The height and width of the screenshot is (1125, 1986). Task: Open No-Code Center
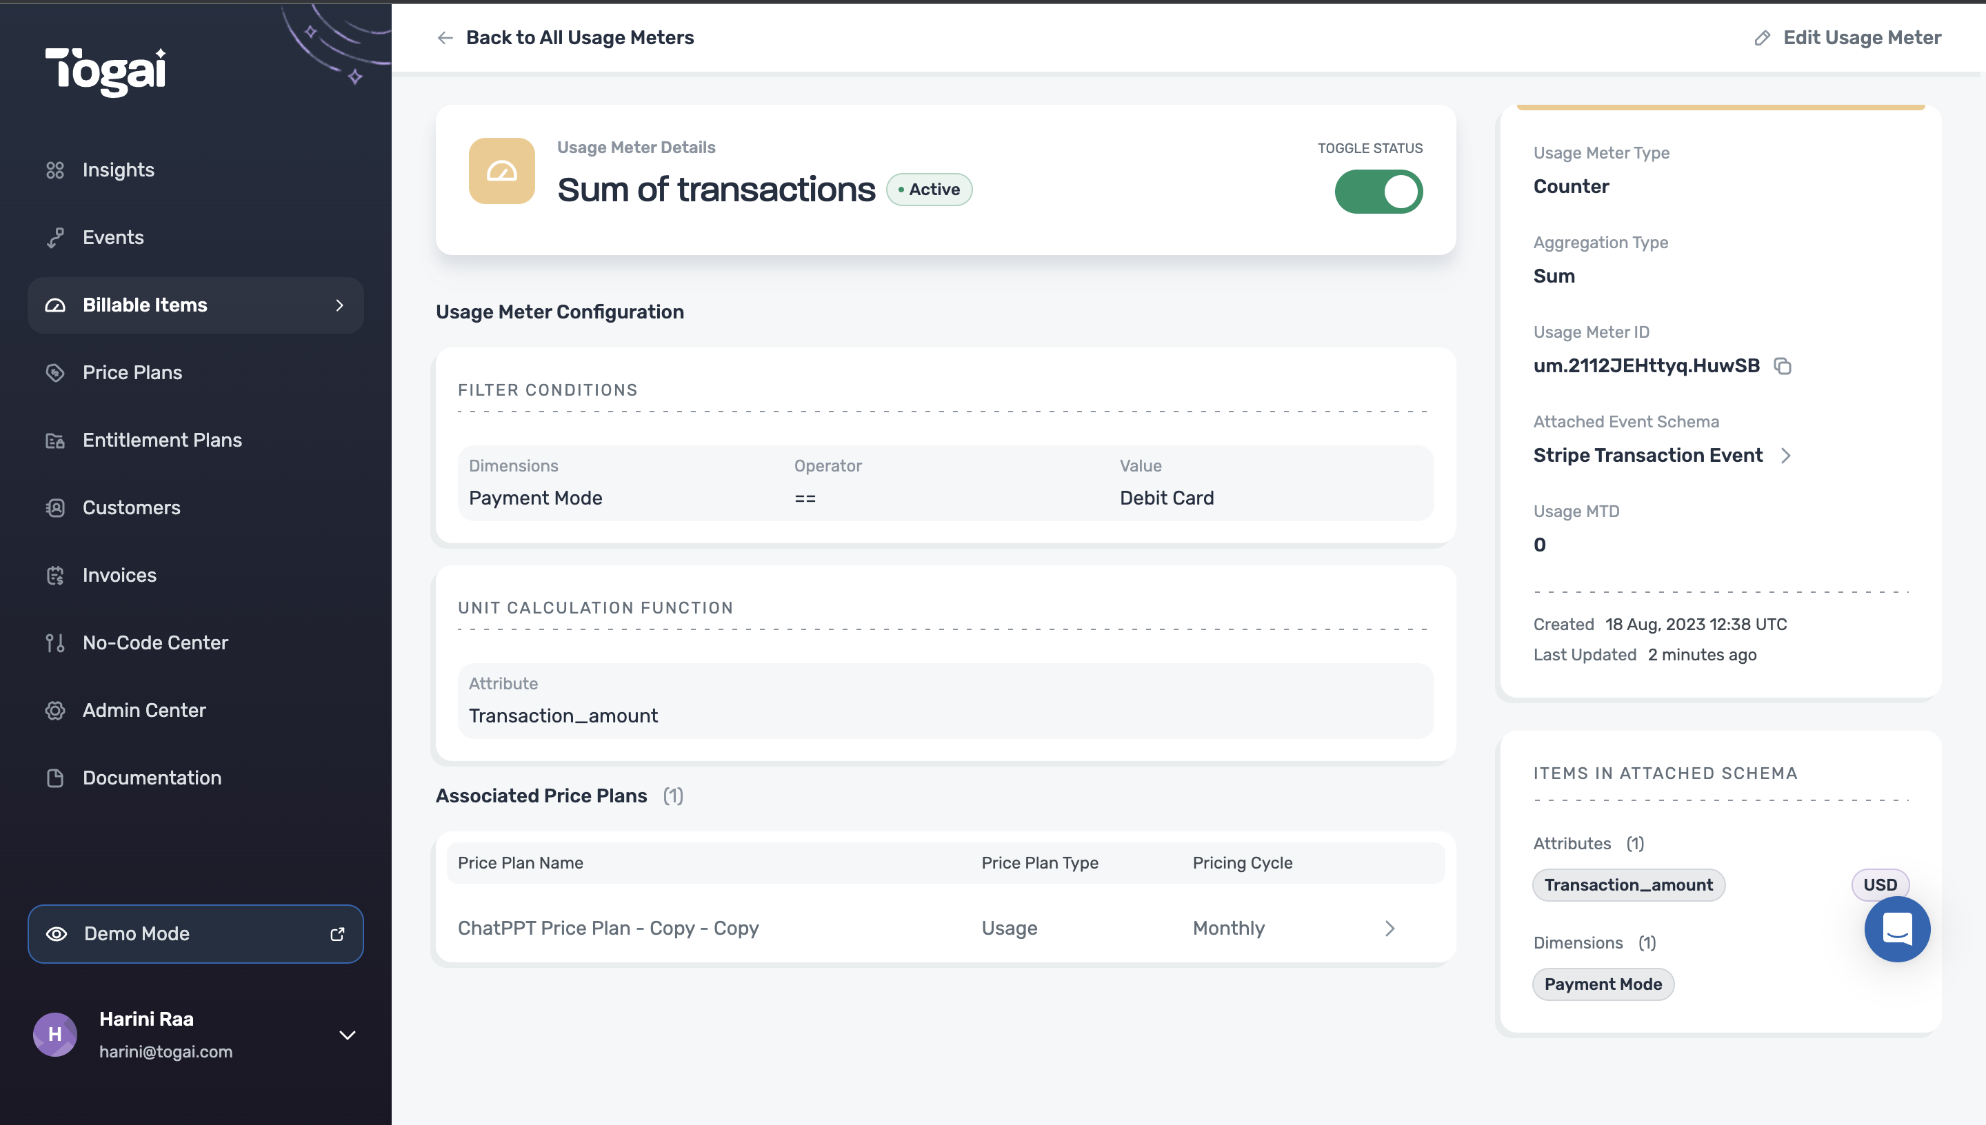point(196,643)
